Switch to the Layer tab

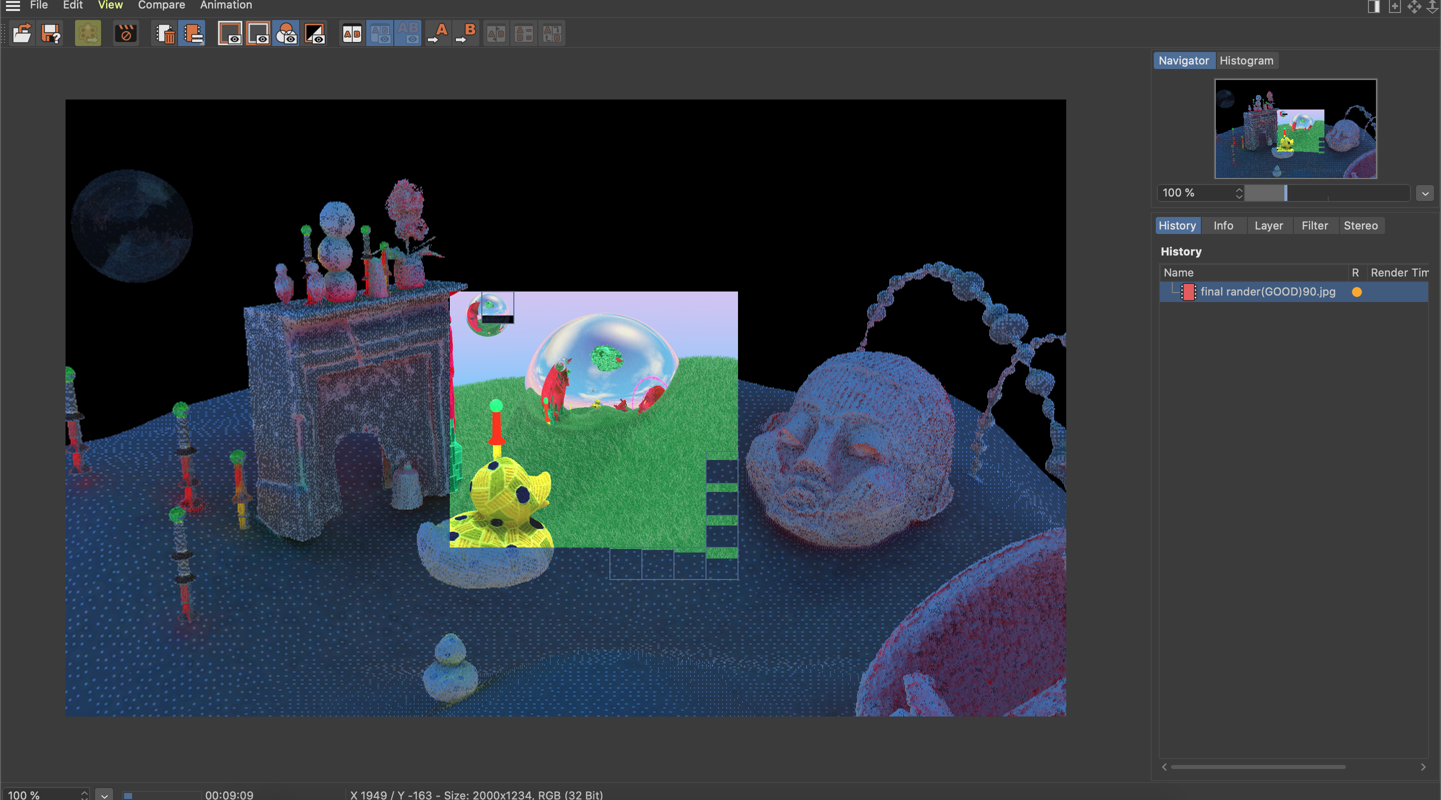pos(1268,225)
